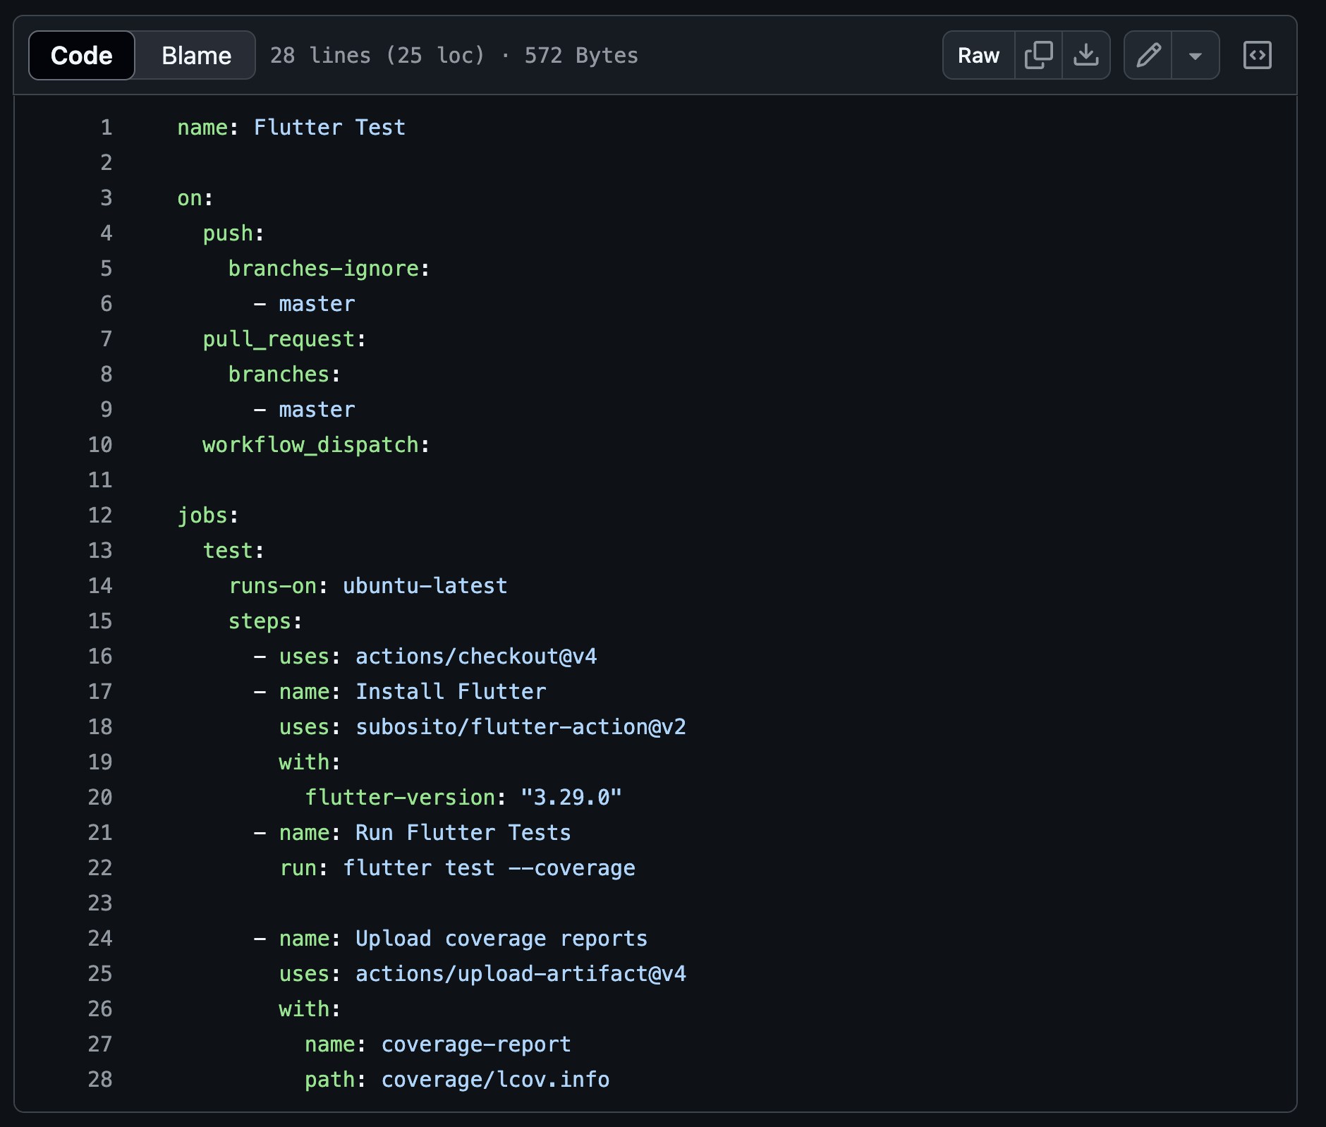Screen dimensions: 1326x1127
Task: Click the '28 lines (25 loc) · 572 Bytes' info
Action: [x=454, y=55]
